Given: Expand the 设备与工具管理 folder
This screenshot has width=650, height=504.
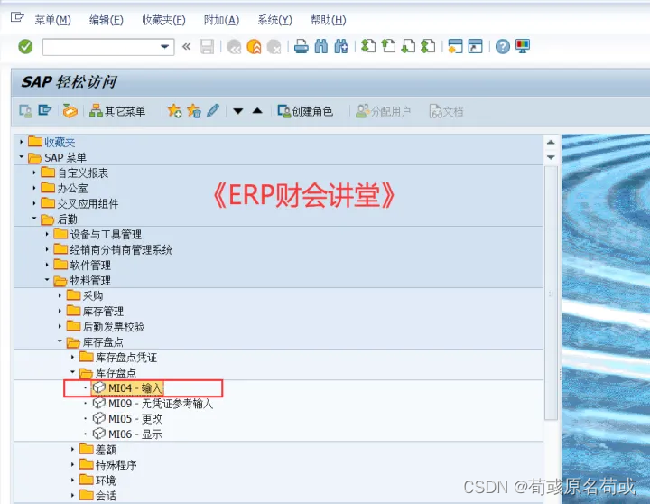Looking at the screenshot, I should (x=47, y=234).
